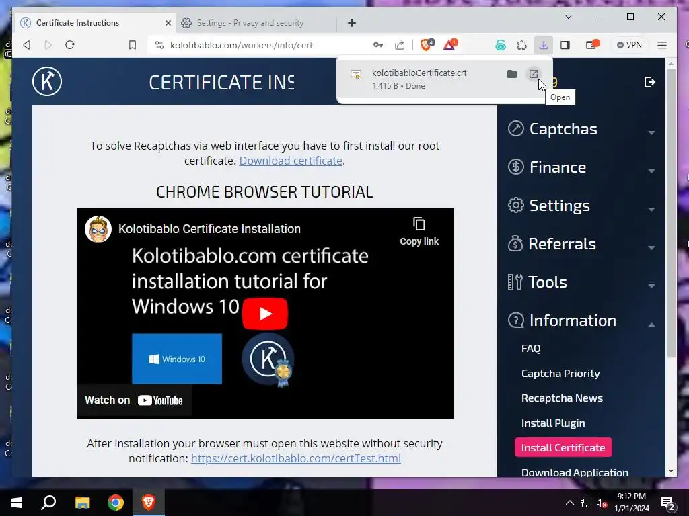
Task: Open Chrome from the taskbar
Action: pos(116,503)
